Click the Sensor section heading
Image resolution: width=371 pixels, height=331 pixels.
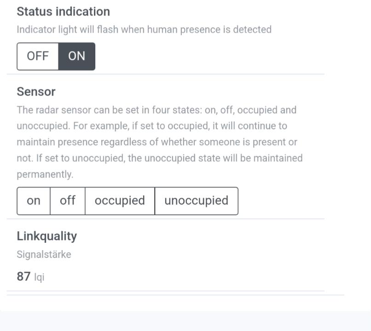coord(36,91)
